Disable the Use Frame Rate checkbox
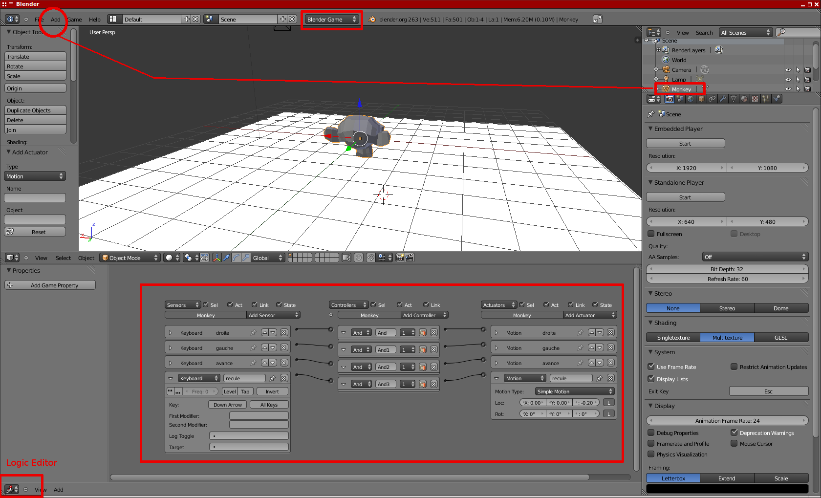The image size is (821, 498). tap(651, 367)
